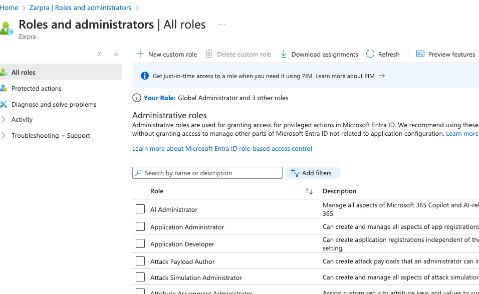Tick the Attack Payload Author checkbox
The height and width of the screenshot is (294, 479).
point(140,261)
